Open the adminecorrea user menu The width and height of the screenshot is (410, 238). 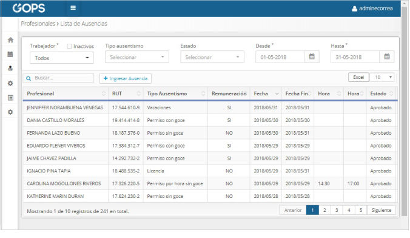coord(372,8)
